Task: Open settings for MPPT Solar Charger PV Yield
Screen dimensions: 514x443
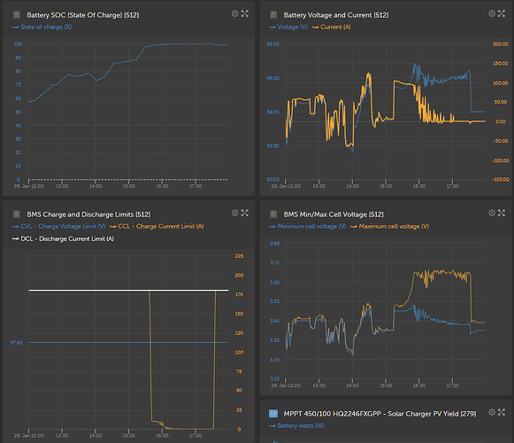Action: [492, 412]
